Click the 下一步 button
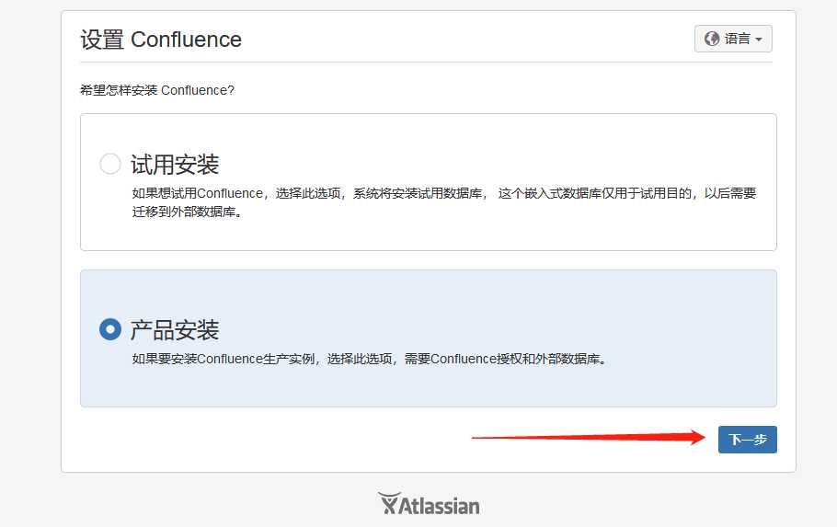The height and width of the screenshot is (527, 837). point(747,440)
